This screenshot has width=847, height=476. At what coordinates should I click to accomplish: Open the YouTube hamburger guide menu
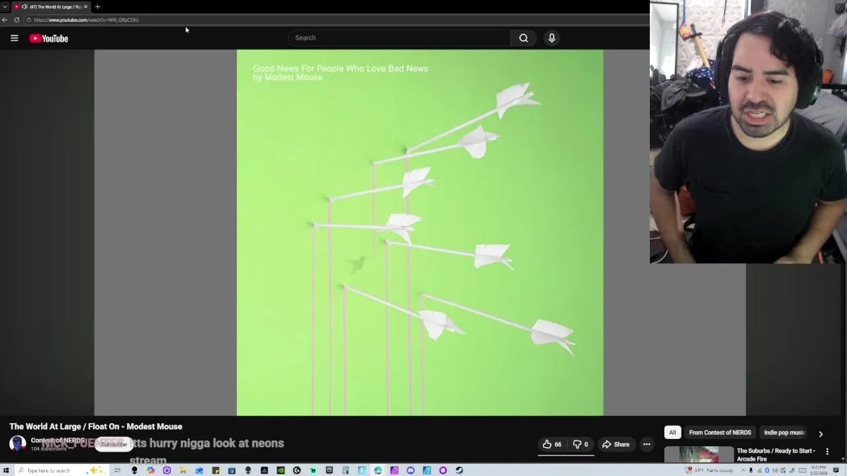click(14, 38)
